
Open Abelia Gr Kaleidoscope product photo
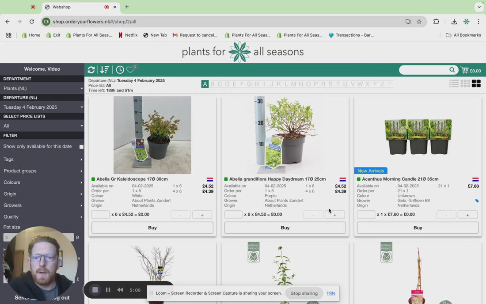coord(152,135)
